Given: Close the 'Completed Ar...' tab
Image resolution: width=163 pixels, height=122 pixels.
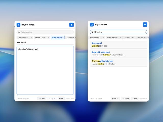Looking at the screenshot, I should click(31, 38).
